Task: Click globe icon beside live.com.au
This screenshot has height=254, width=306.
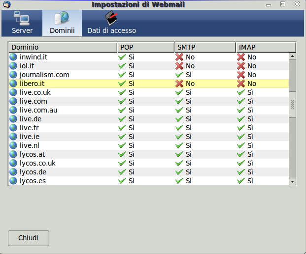Action: point(13,110)
